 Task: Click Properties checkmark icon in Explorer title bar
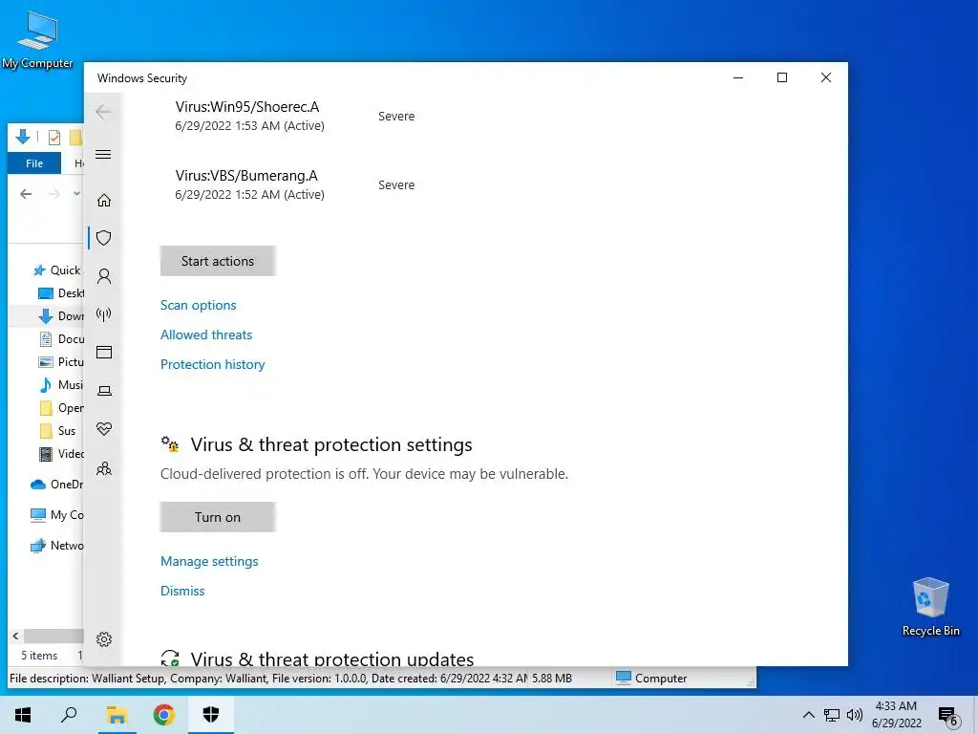point(54,137)
